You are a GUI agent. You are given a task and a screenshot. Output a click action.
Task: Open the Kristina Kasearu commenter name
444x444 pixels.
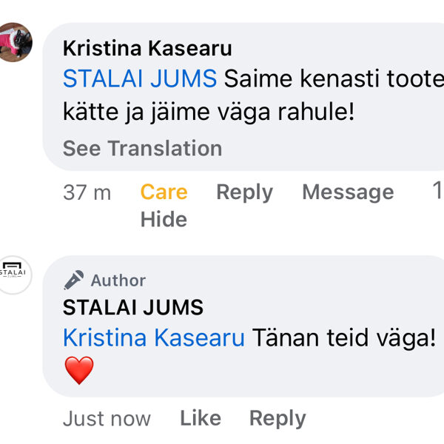click(x=147, y=49)
